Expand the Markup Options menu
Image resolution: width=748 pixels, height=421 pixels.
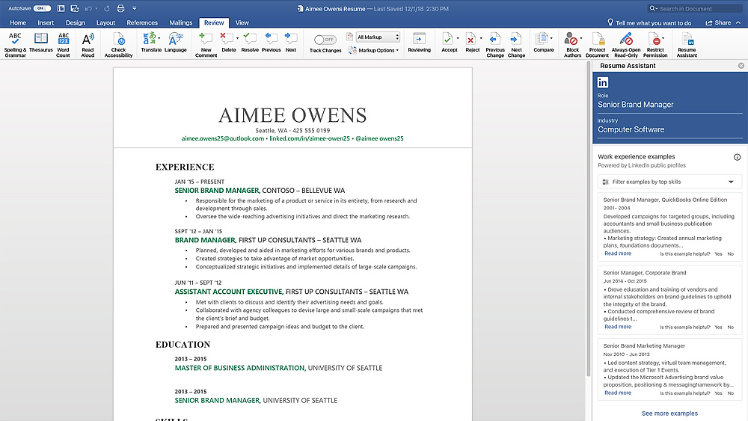click(x=374, y=50)
